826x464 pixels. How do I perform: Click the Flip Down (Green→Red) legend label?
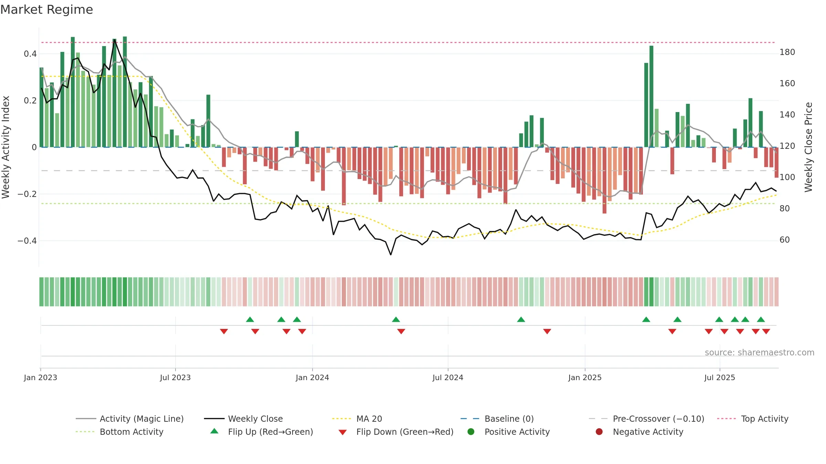pos(405,432)
